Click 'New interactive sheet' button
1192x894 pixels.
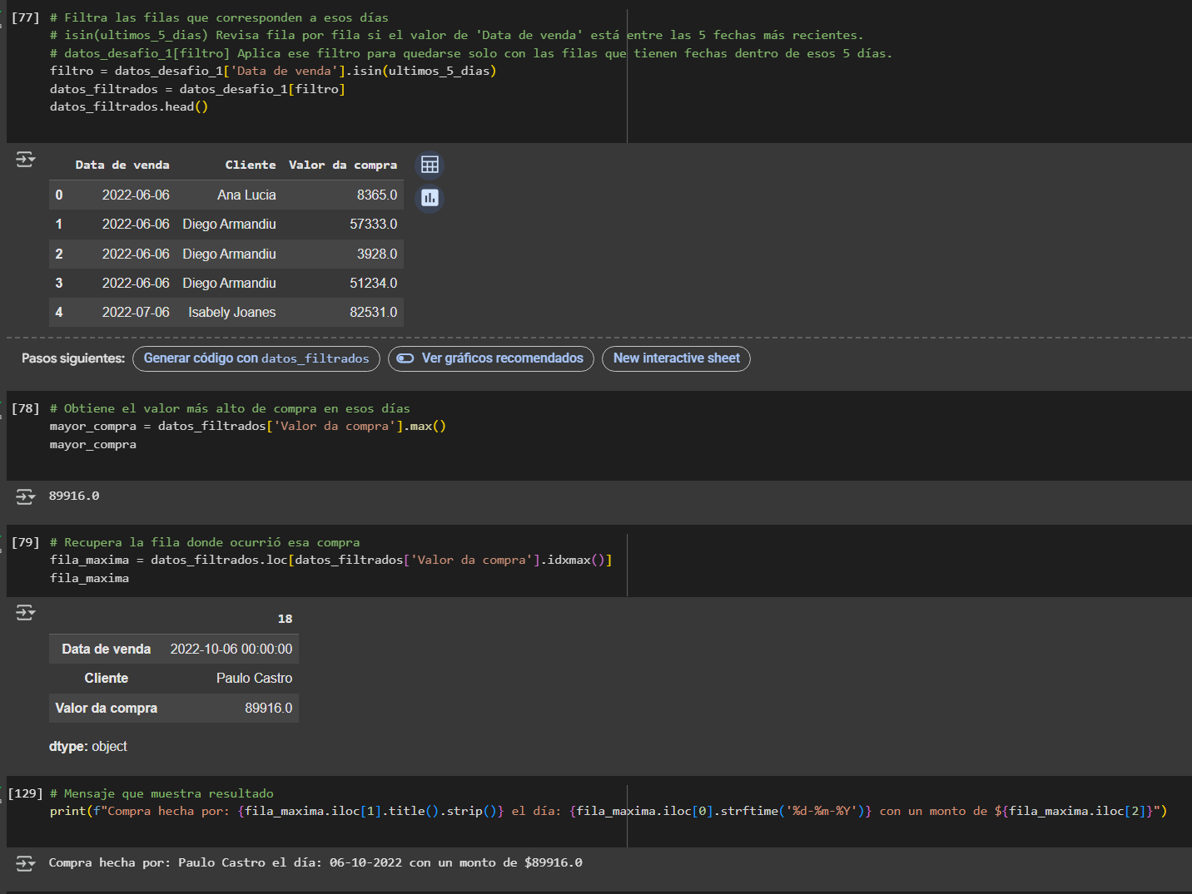pos(676,358)
